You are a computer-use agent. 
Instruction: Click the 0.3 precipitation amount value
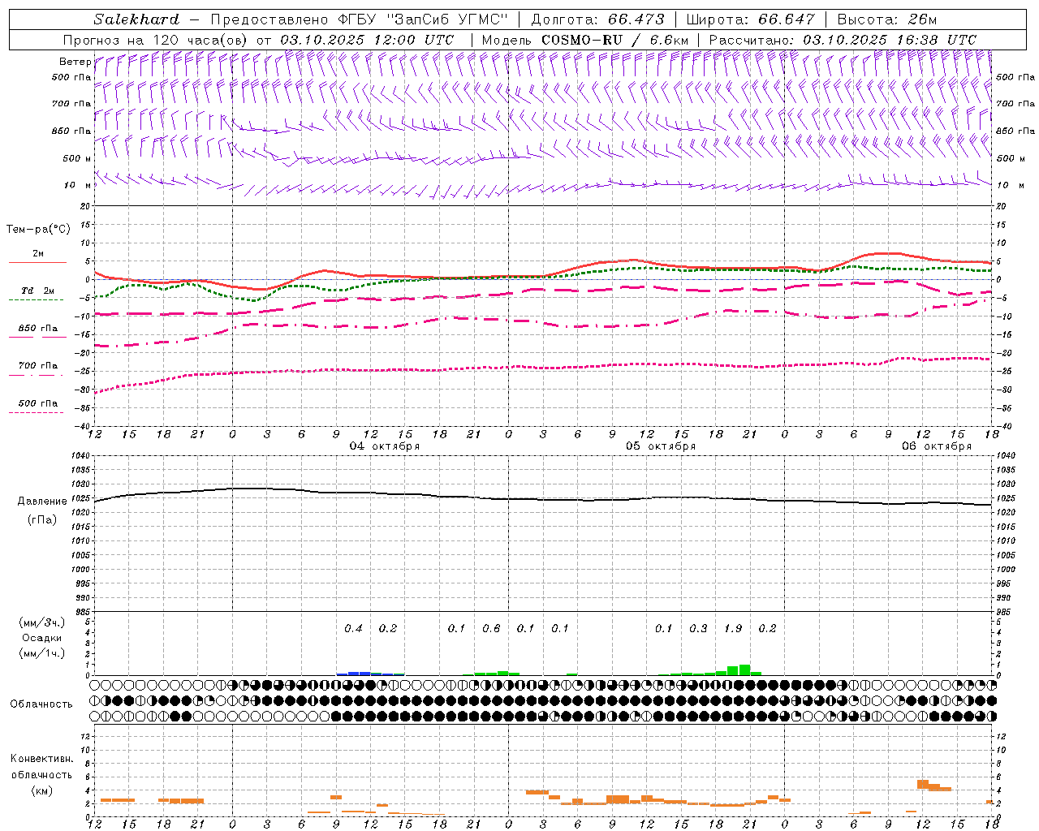(698, 629)
